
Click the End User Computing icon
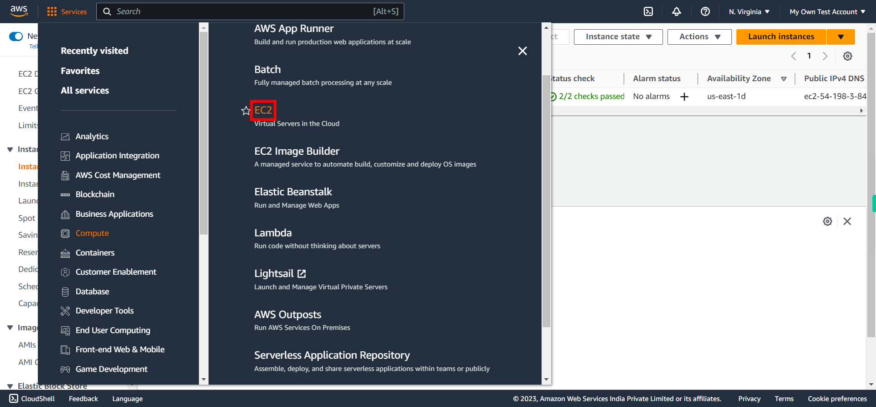click(65, 330)
